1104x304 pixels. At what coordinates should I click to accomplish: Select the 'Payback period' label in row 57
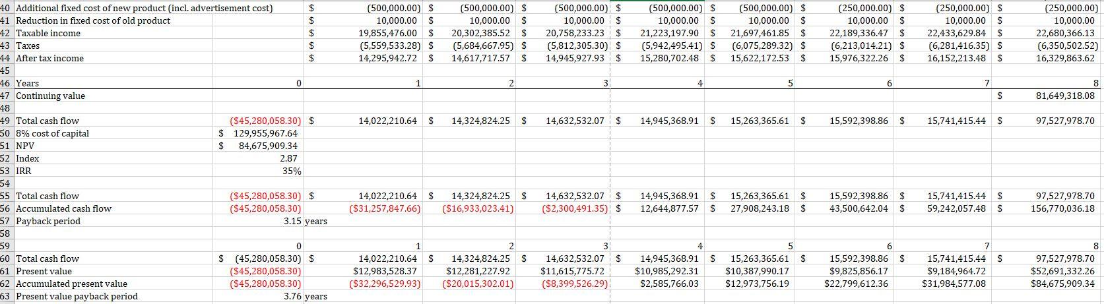tap(48, 221)
